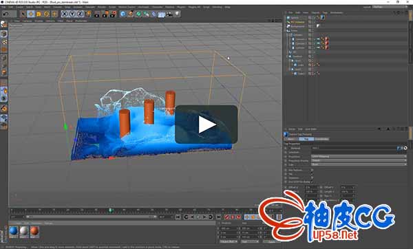Select the Rotate tool icon
Viewport: 413px width, 249px height.
47,14
